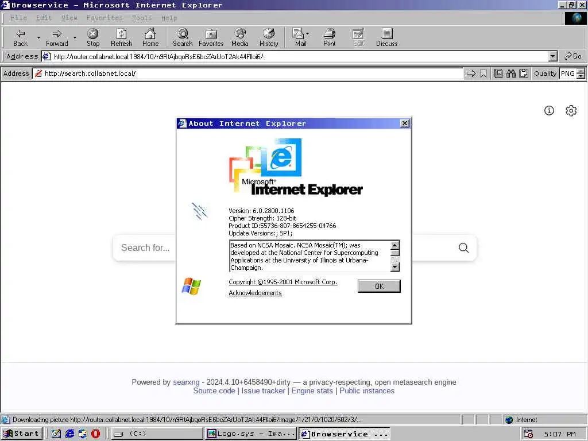Viewport: 588px width, 441px height.
Task: Open the Engine stats link
Action: click(312, 390)
